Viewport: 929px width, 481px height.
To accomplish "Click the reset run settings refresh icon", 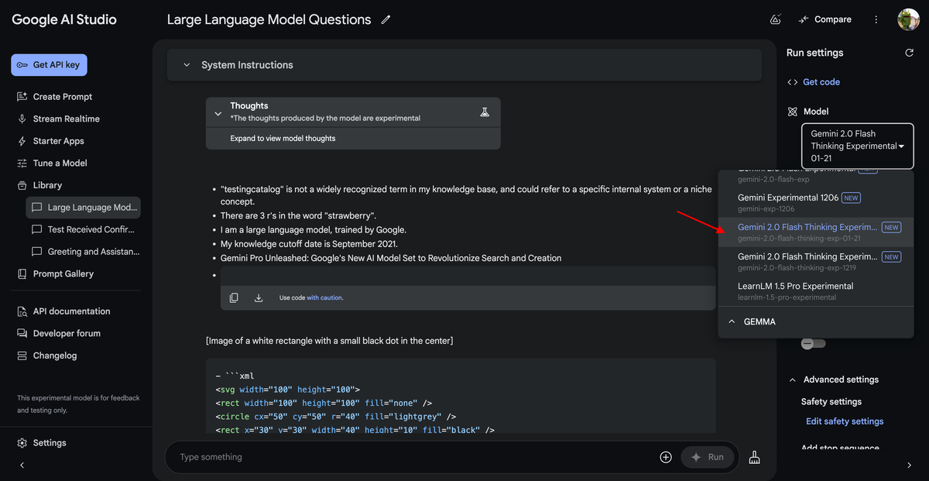I will [x=909, y=53].
